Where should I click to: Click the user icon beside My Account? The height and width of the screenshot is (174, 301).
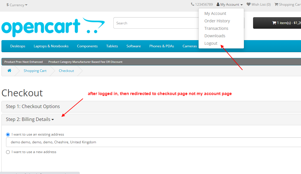218,4
